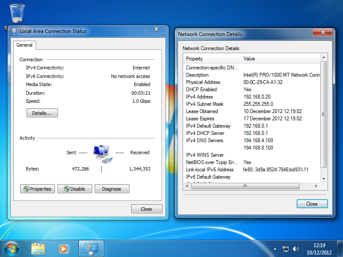The height and width of the screenshot is (257, 343).
Task: Close the Network Connection Details dialog button
Action: click(312, 204)
